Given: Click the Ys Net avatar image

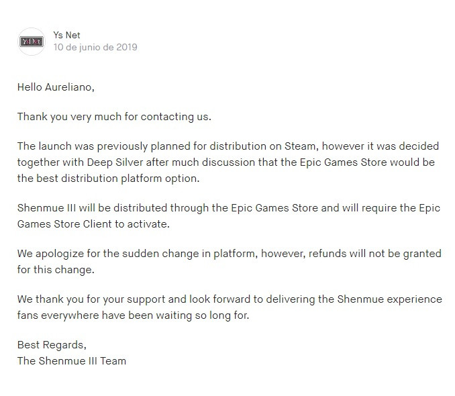Looking at the screenshot, I should pos(31,41).
